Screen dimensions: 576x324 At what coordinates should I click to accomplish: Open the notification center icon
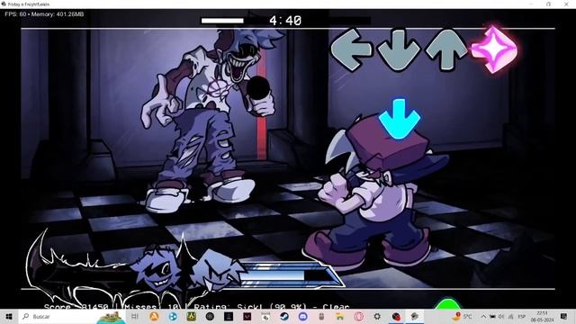coord(564,316)
